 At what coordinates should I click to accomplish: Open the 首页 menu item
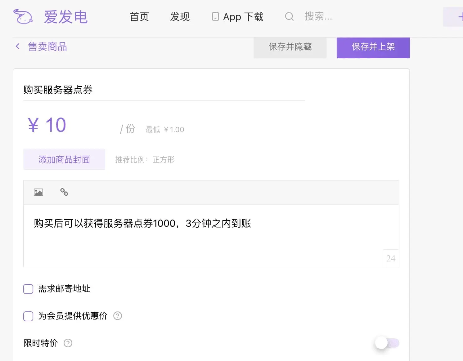point(139,17)
